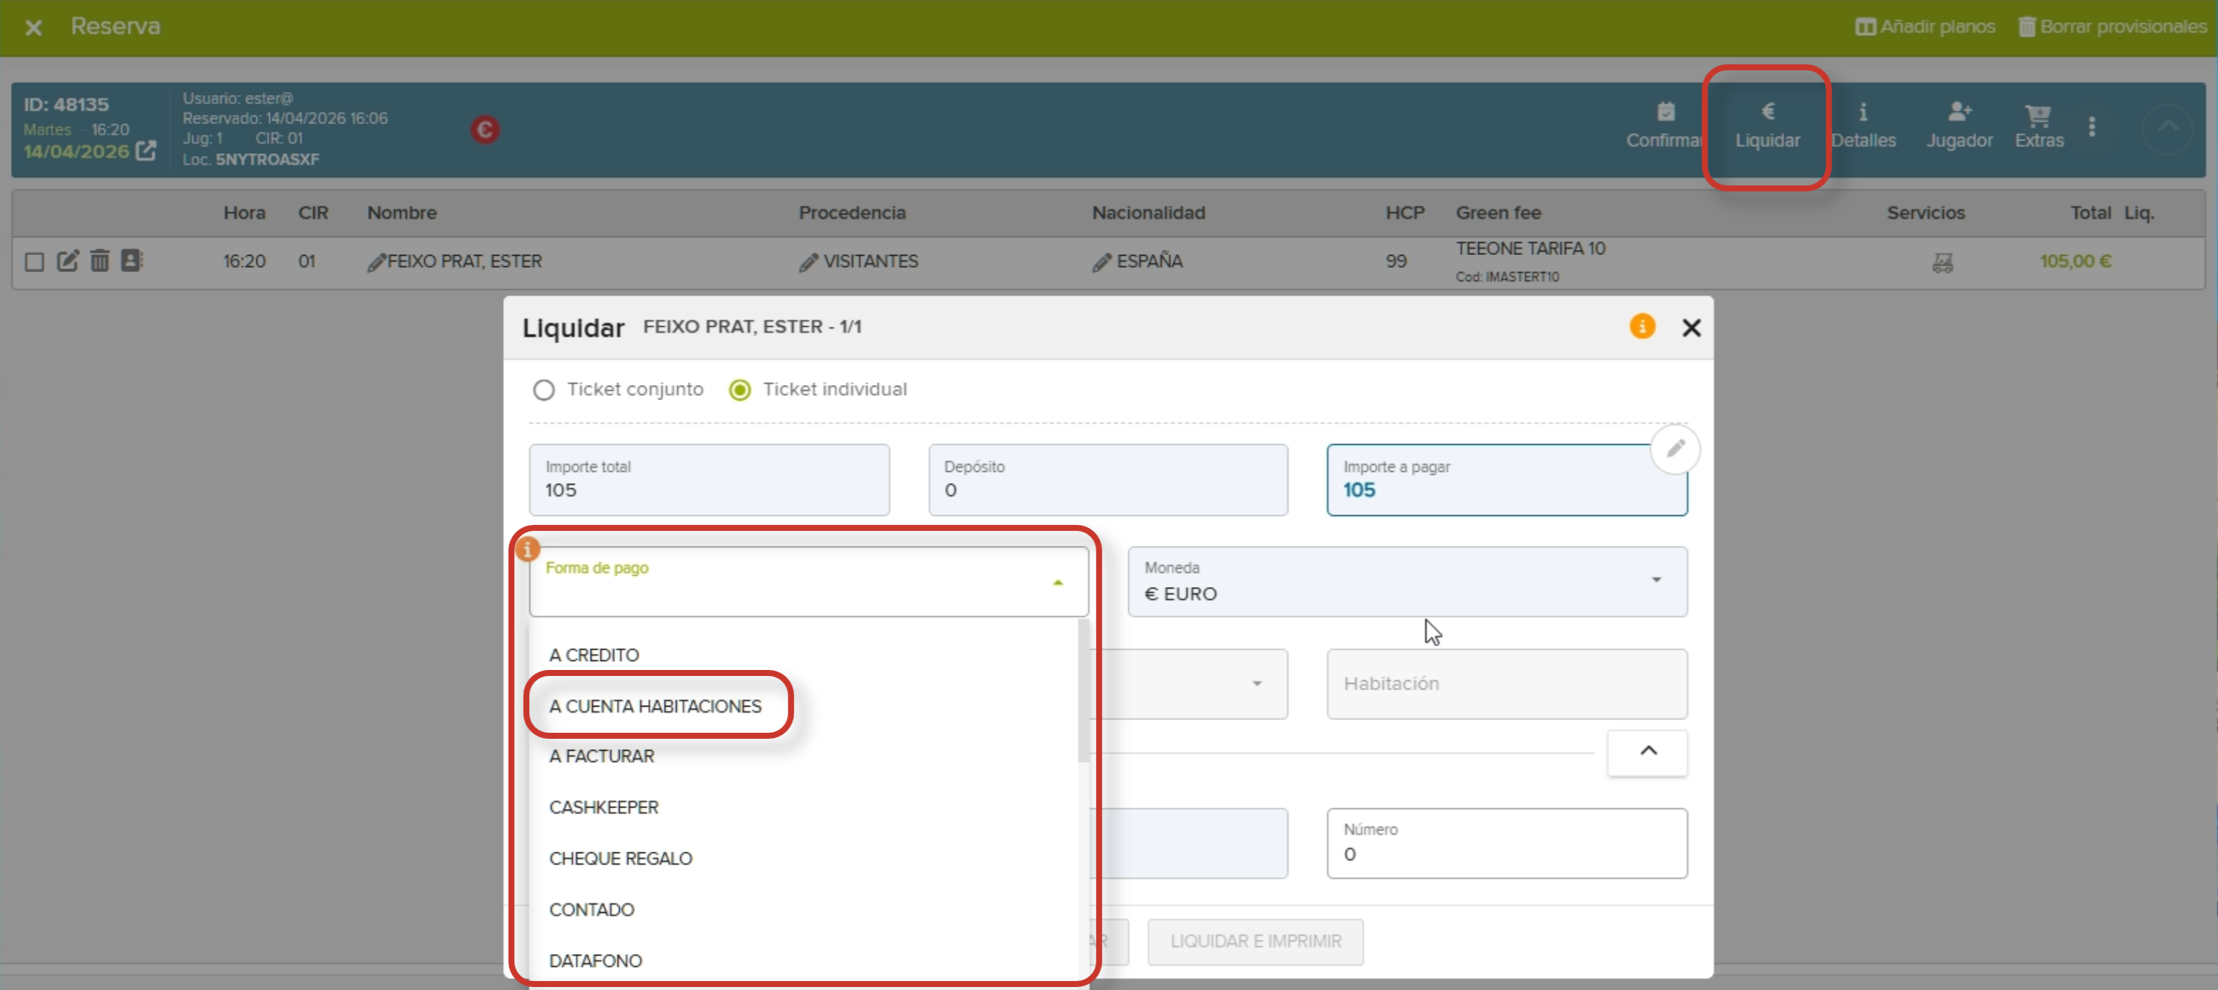Click the red euro badge icon in the header

[x=484, y=129]
